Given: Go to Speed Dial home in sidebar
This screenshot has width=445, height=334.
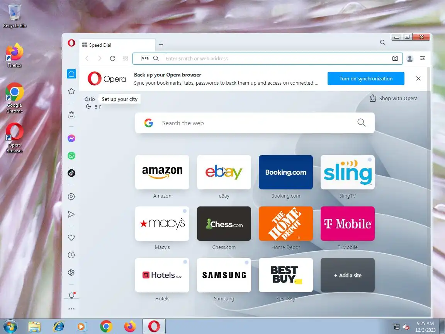Looking at the screenshot, I should click(x=71, y=74).
